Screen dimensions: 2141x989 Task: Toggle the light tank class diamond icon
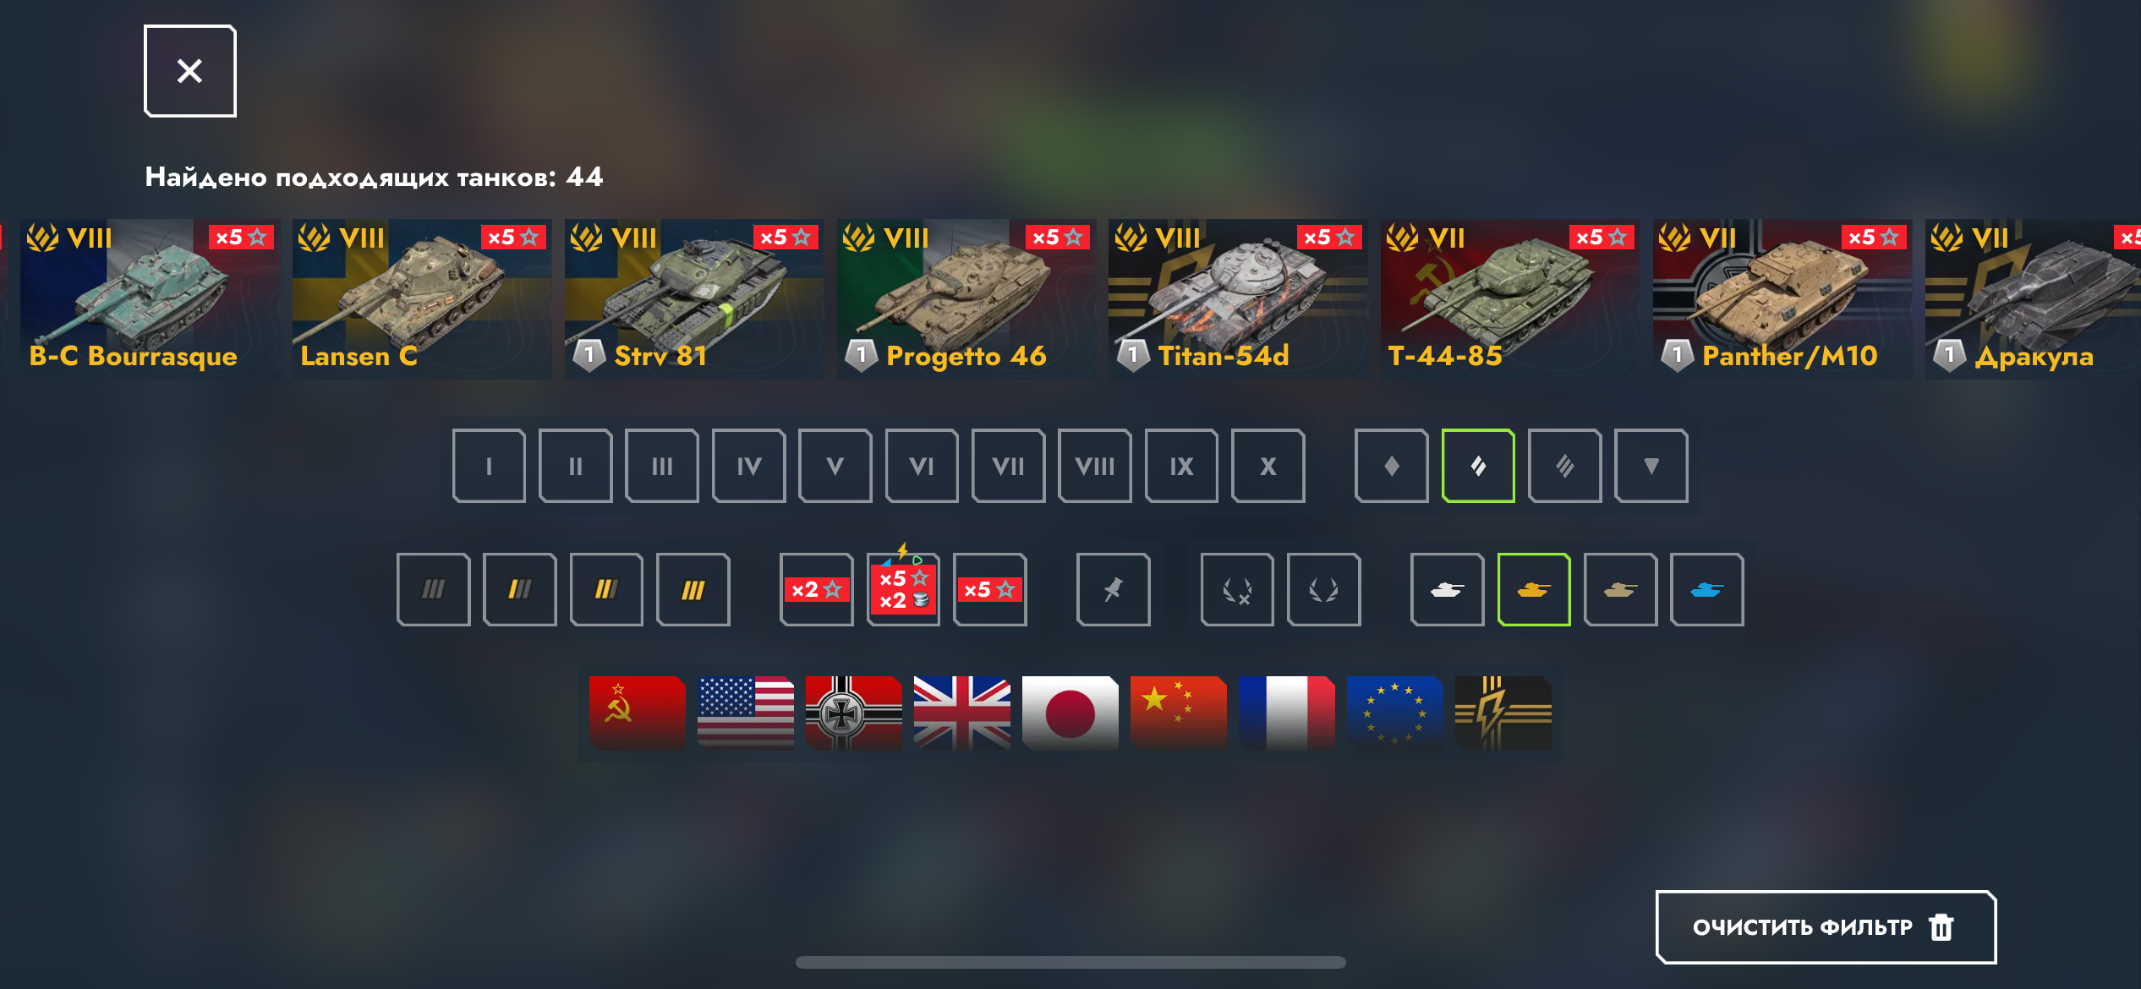1392,466
